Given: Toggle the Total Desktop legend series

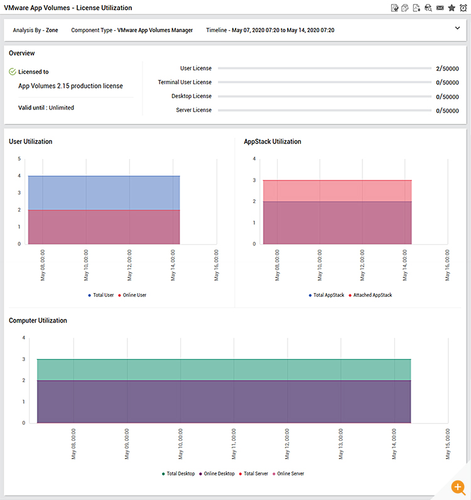Looking at the screenshot, I should coord(178,474).
